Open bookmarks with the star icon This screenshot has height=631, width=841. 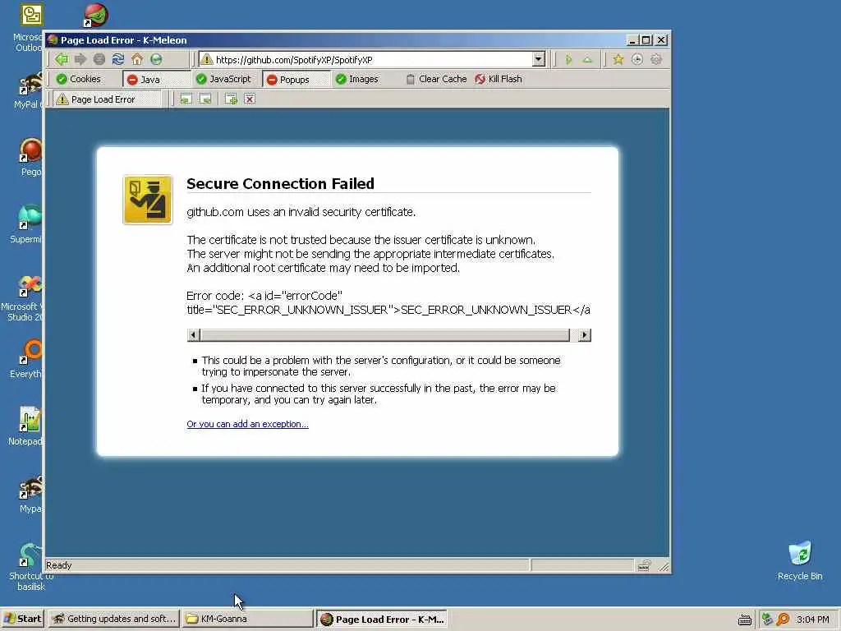tap(618, 59)
